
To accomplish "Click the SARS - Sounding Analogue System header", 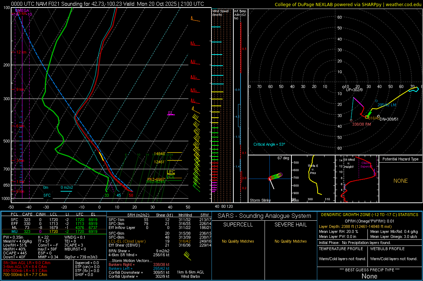I will click(x=264, y=216).
